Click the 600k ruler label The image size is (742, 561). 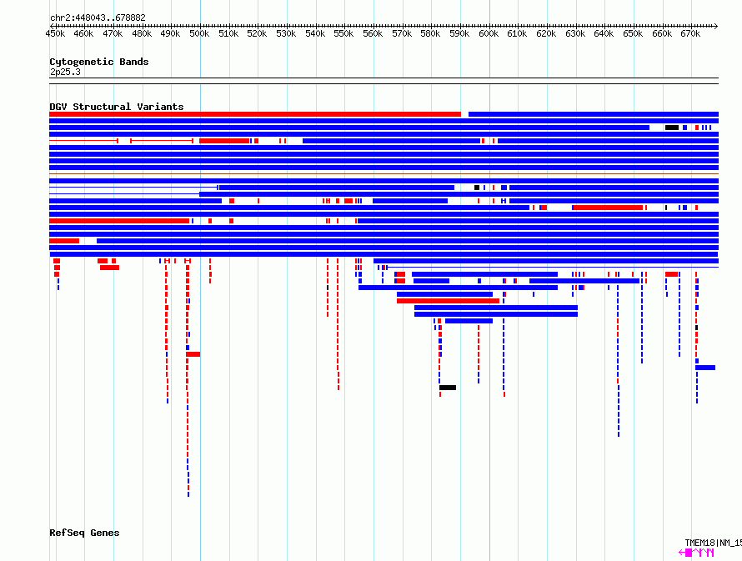pos(489,33)
